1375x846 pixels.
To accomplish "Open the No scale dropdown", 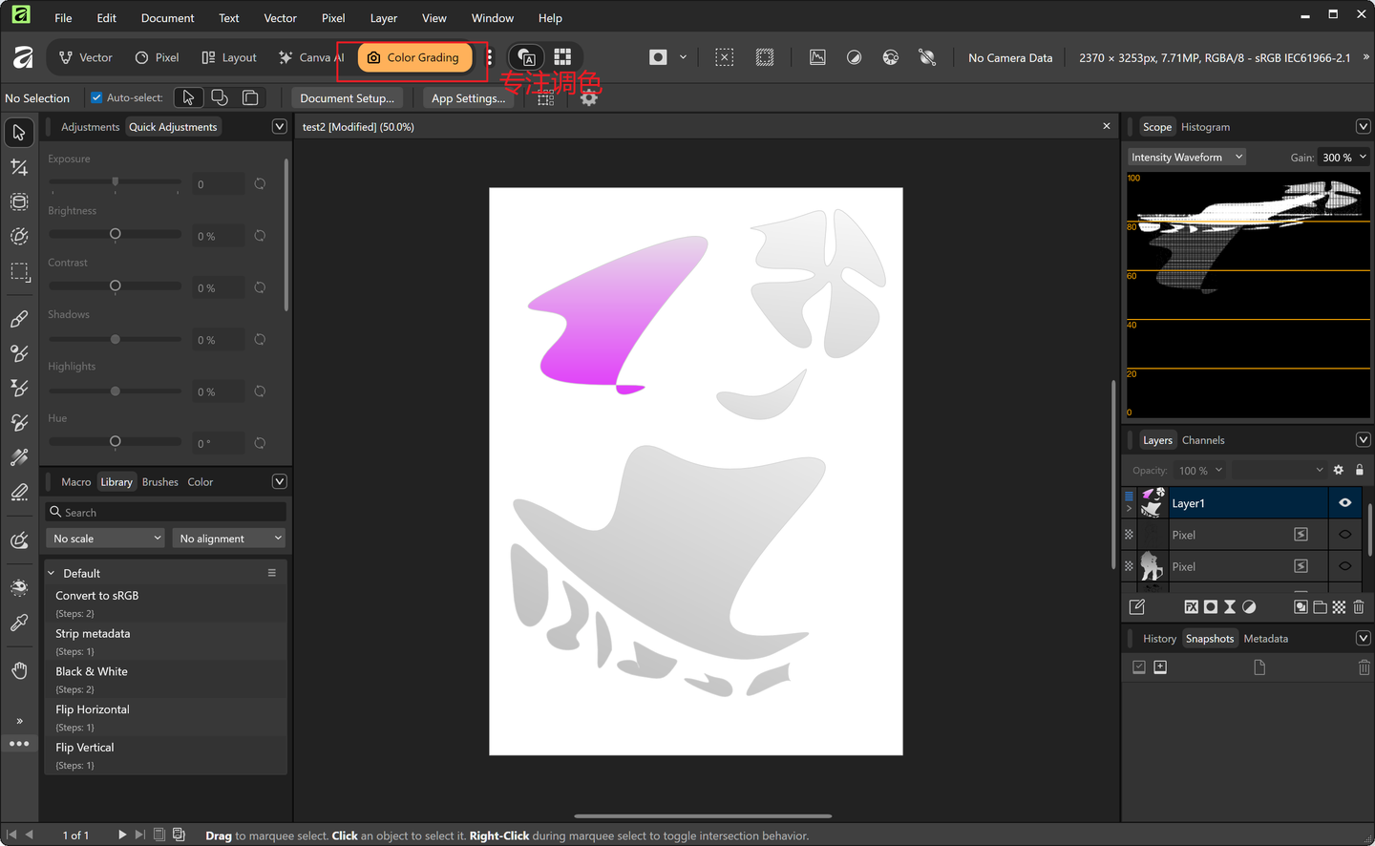I will point(106,539).
